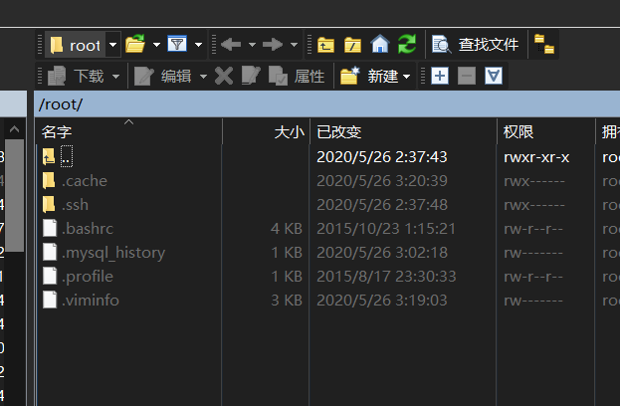The width and height of the screenshot is (620, 406).
Task: Click the .viminfo file icon
Action: (50, 301)
